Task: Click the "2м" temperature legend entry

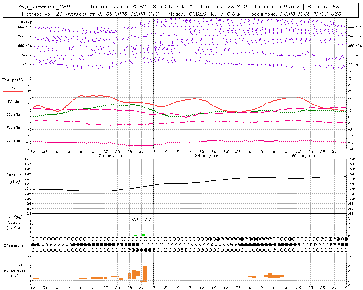Action: click(13, 89)
